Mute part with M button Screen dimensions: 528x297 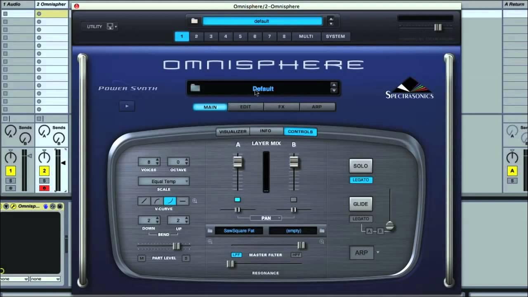(x=141, y=258)
